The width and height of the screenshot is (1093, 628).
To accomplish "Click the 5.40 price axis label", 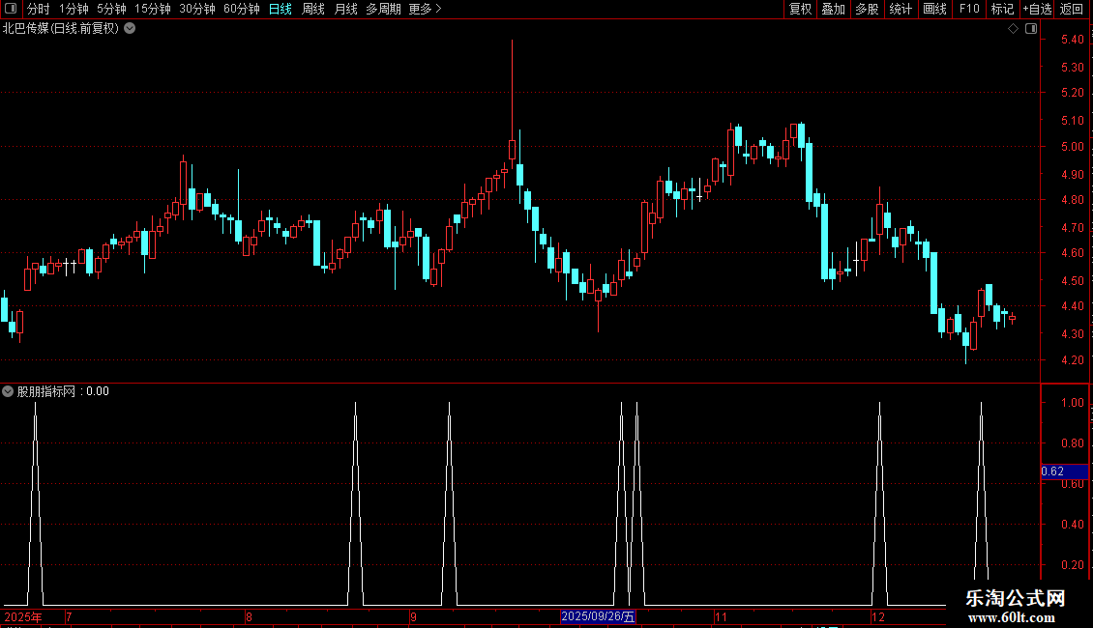I will (x=1072, y=40).
